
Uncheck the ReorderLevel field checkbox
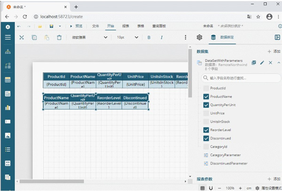(x=206, y=130)
